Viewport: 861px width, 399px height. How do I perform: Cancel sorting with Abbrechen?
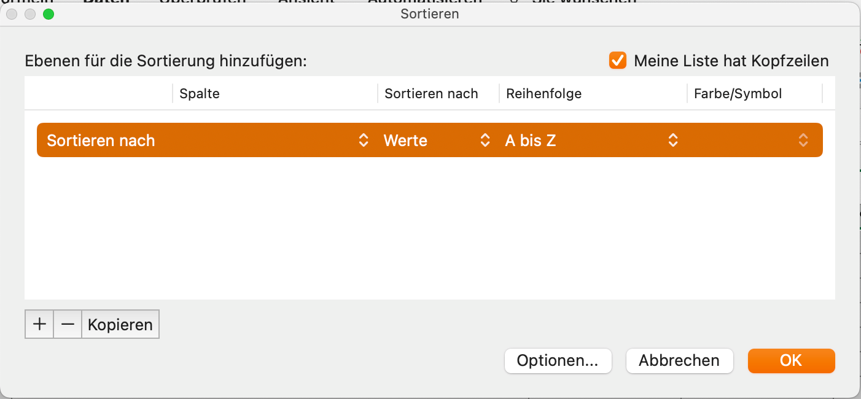pos(679,361)
